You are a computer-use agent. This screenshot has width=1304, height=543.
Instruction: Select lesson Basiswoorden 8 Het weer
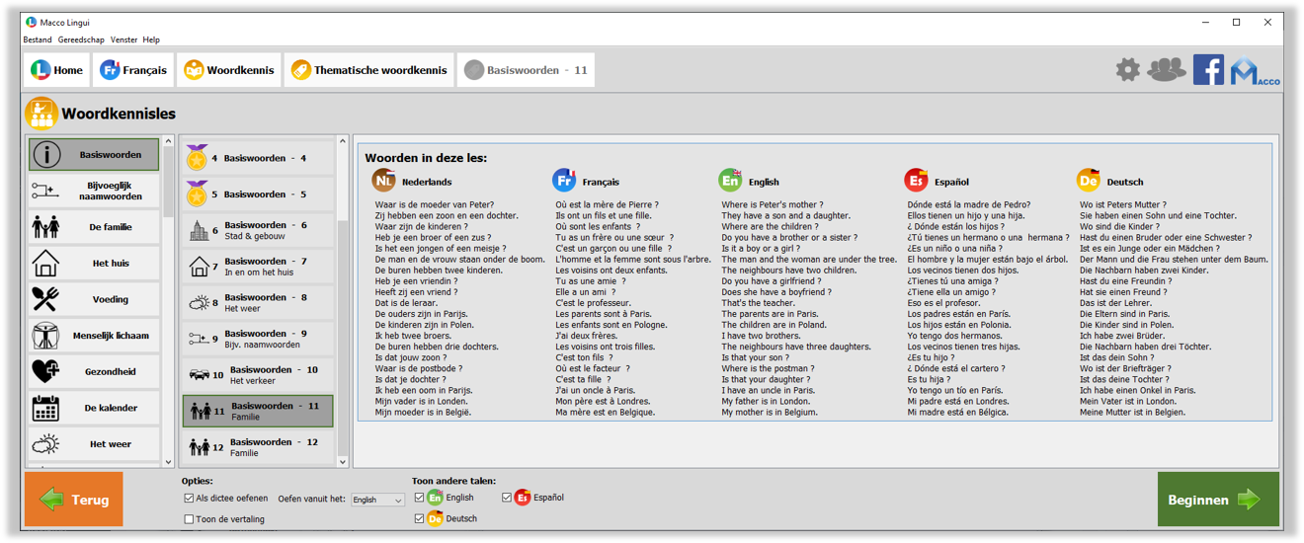(258, 302)
